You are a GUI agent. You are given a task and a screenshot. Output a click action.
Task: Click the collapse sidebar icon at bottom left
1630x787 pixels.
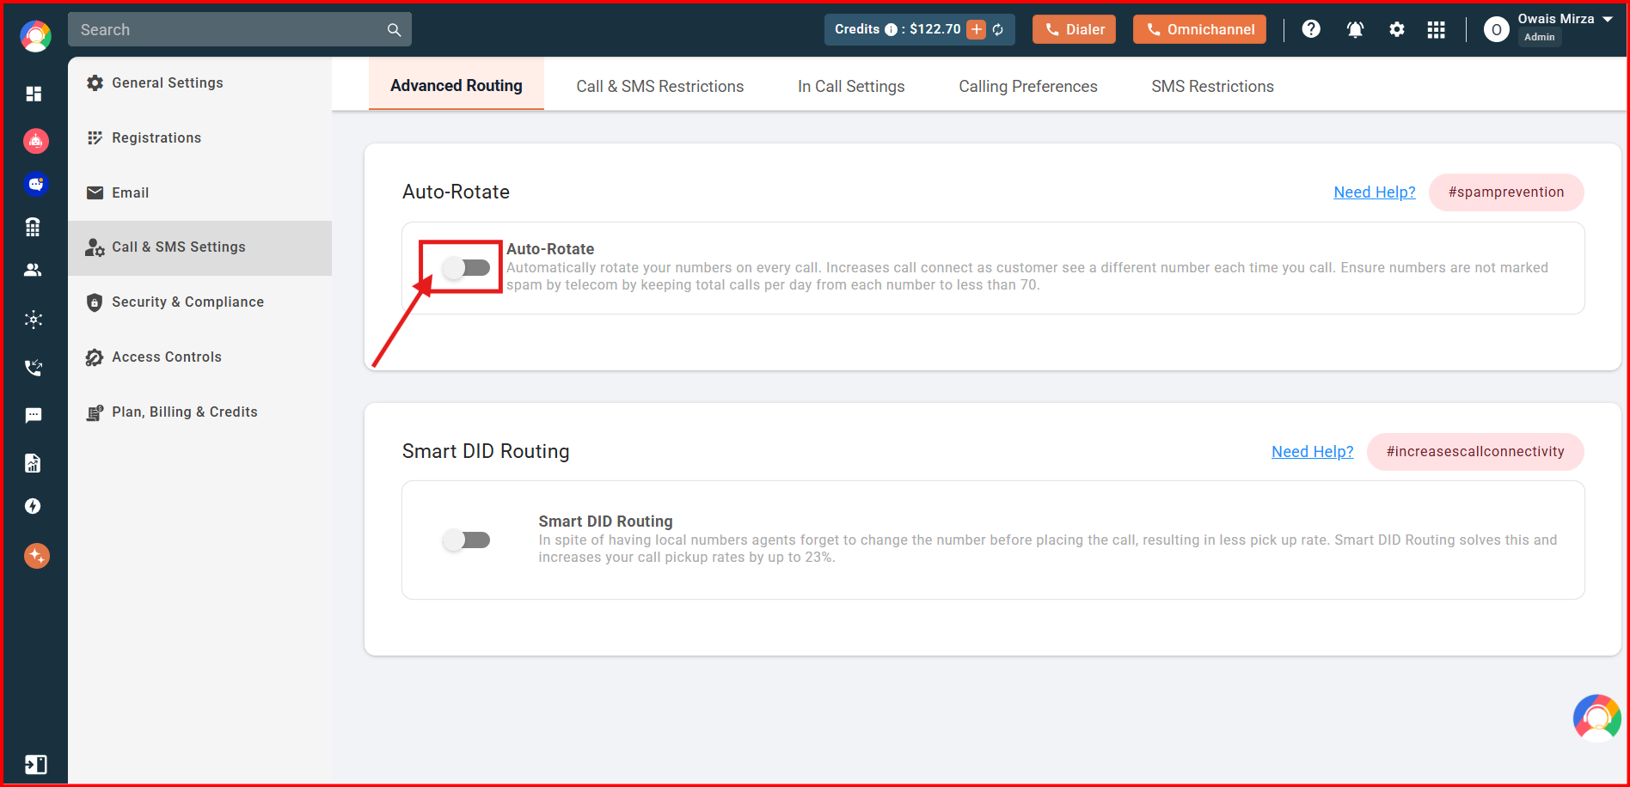coord(35,764)
